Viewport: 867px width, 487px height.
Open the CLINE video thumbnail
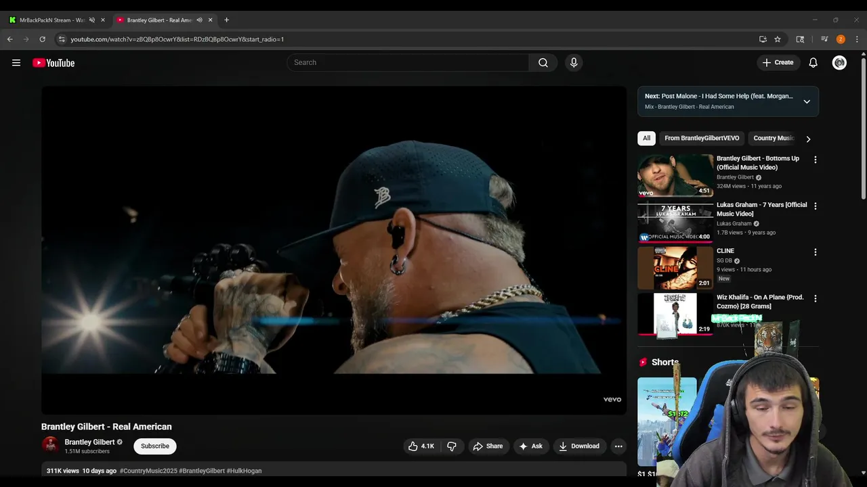675,268
